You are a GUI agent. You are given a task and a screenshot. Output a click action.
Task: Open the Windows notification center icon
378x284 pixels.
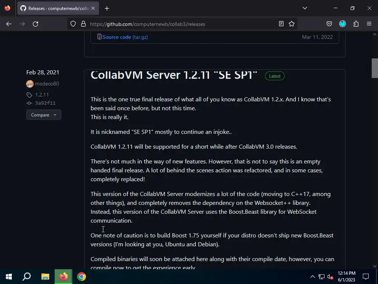[x=366, y=277]
